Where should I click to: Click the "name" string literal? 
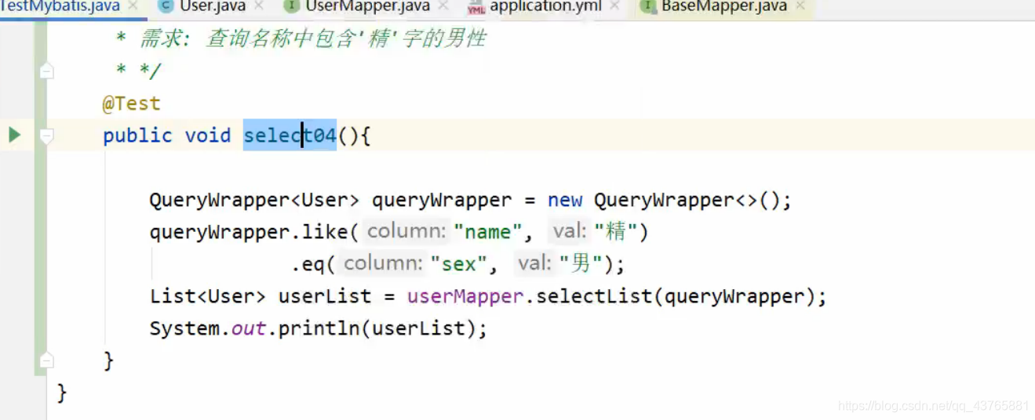point(488,232)
